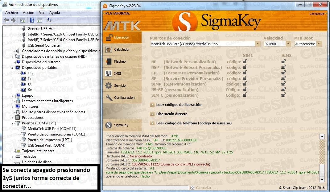Expand the Dispositivos del sistema node
Image resolution: width=330 pixels, height=192 pixels.
[12, 62]
